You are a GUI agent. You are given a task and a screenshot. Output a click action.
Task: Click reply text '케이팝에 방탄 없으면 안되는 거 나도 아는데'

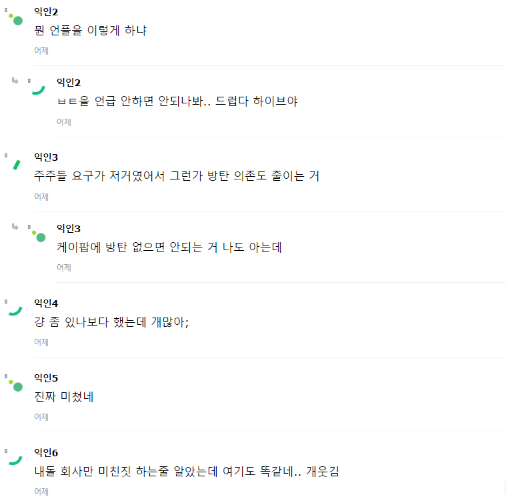click(169, 247)
